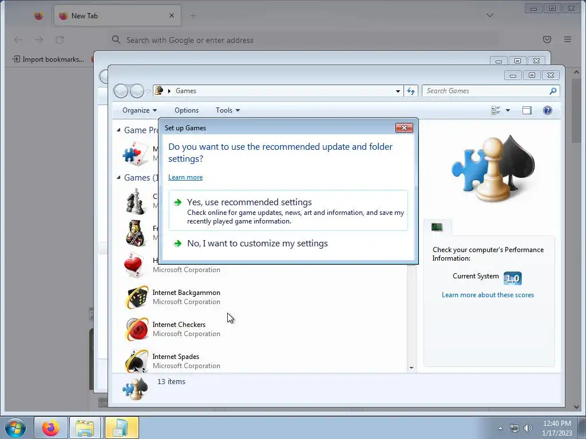Click the games list scroll down arrow
The height and width of the screenshot is (439, 586).
click(x=411, y=368)
